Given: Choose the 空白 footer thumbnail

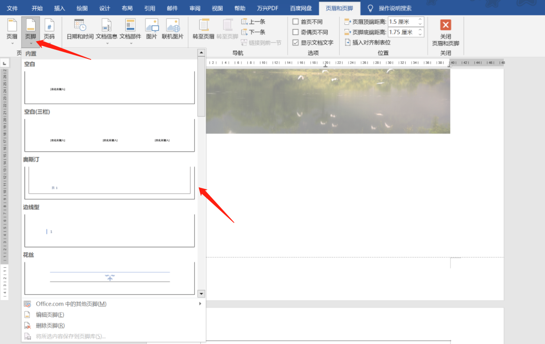Looking at the screenshot, I should [109, 87].
